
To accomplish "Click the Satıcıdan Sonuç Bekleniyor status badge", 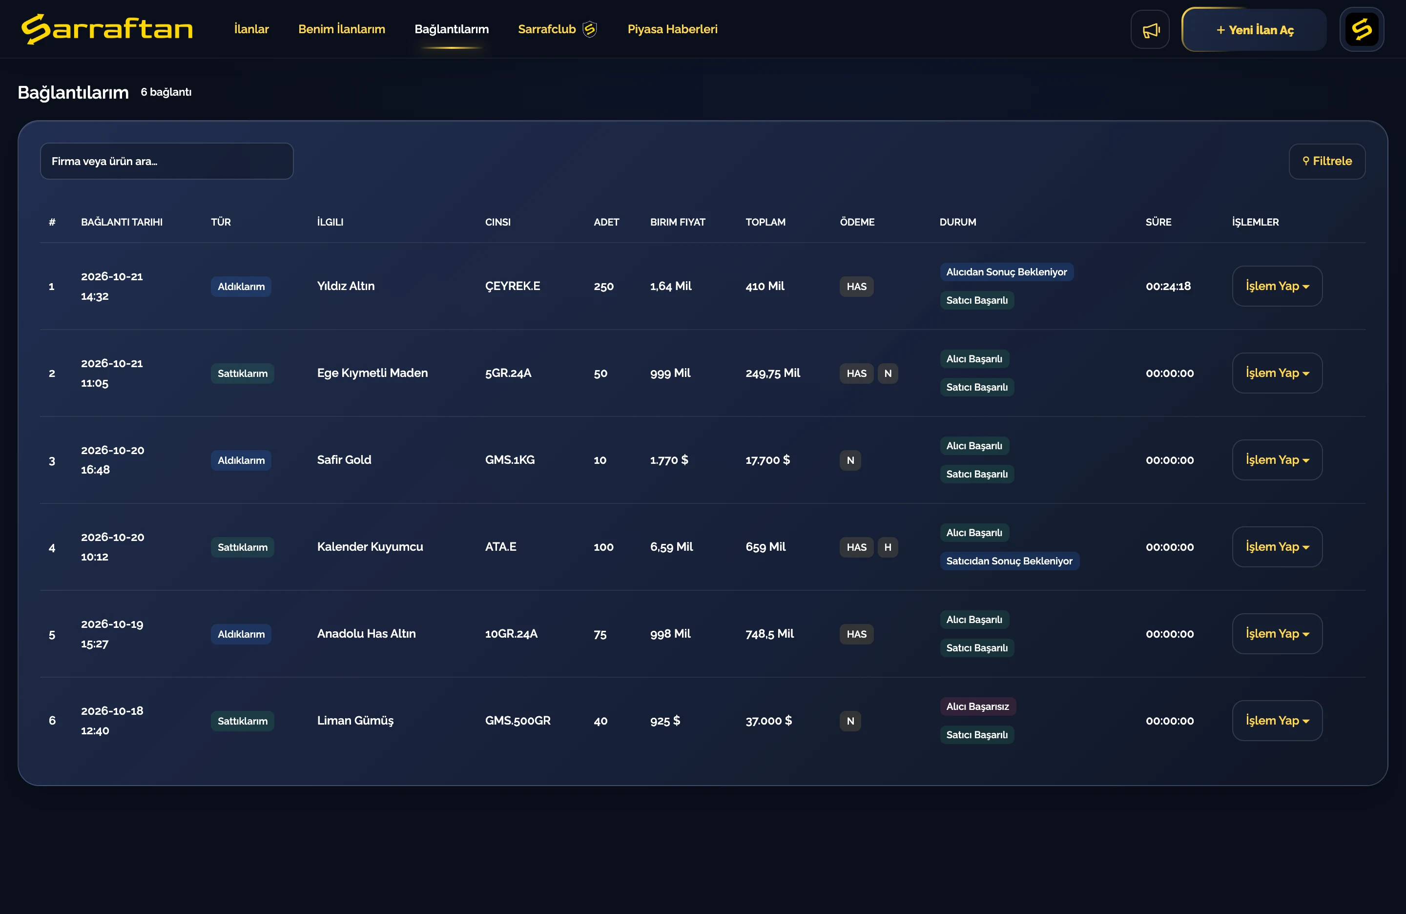I will pos(1009,561).
